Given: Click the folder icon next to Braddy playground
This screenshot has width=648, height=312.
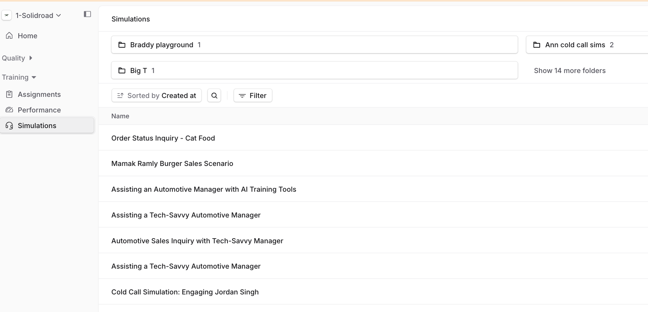Looking at the screenshot, I should [x=122, y=45].
